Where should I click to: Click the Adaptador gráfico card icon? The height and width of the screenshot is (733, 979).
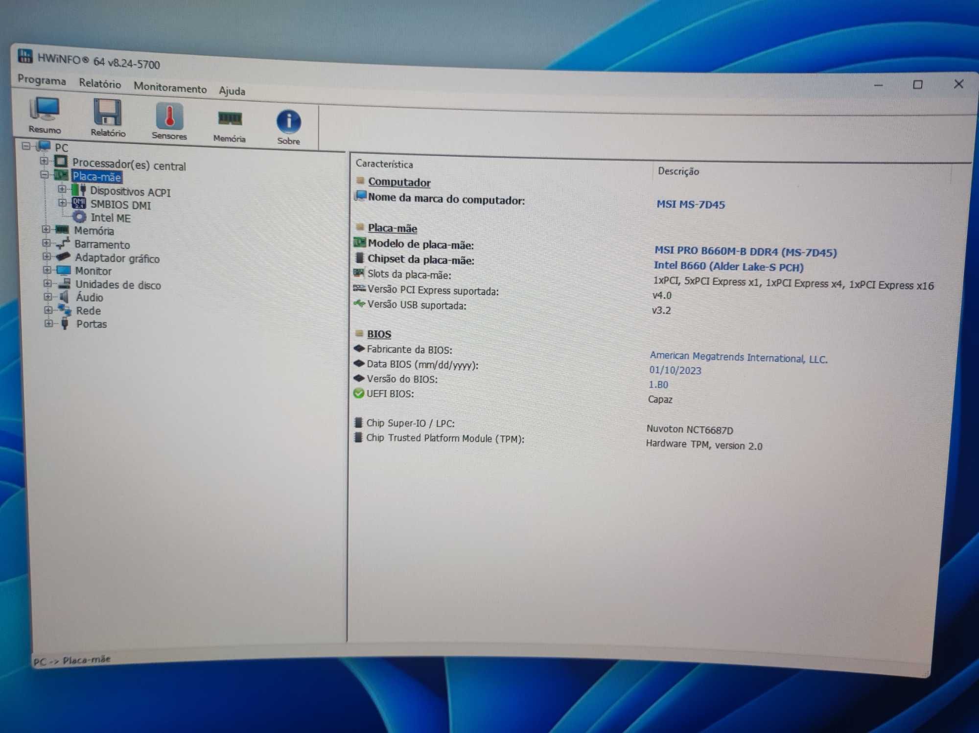pyautogui.click(x=63, y=256)
